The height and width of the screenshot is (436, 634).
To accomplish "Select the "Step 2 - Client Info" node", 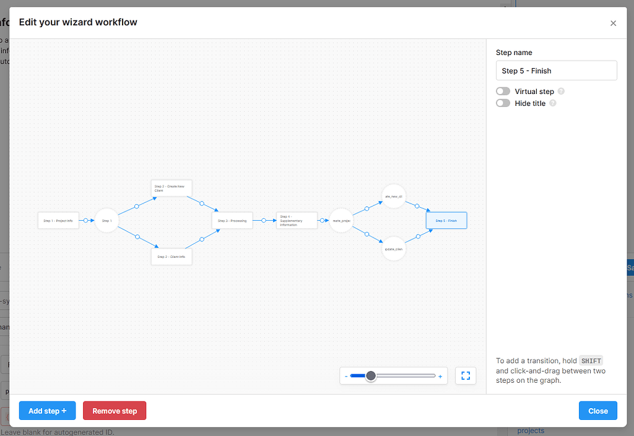I will 172,256.
